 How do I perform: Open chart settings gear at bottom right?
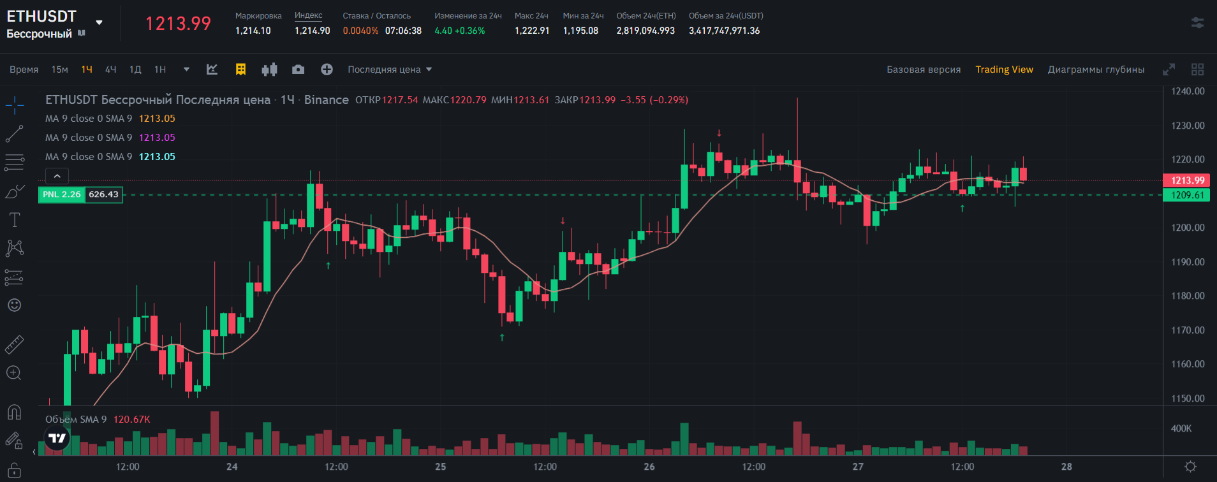click(1190, 467)
